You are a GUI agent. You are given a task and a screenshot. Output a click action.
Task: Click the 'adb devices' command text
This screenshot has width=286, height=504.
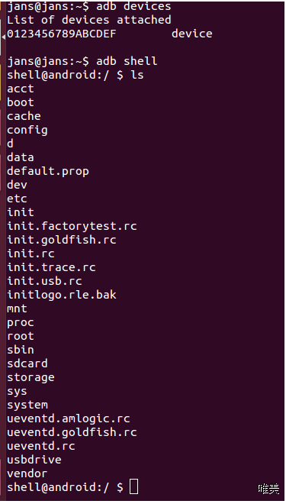coord(133,6)
